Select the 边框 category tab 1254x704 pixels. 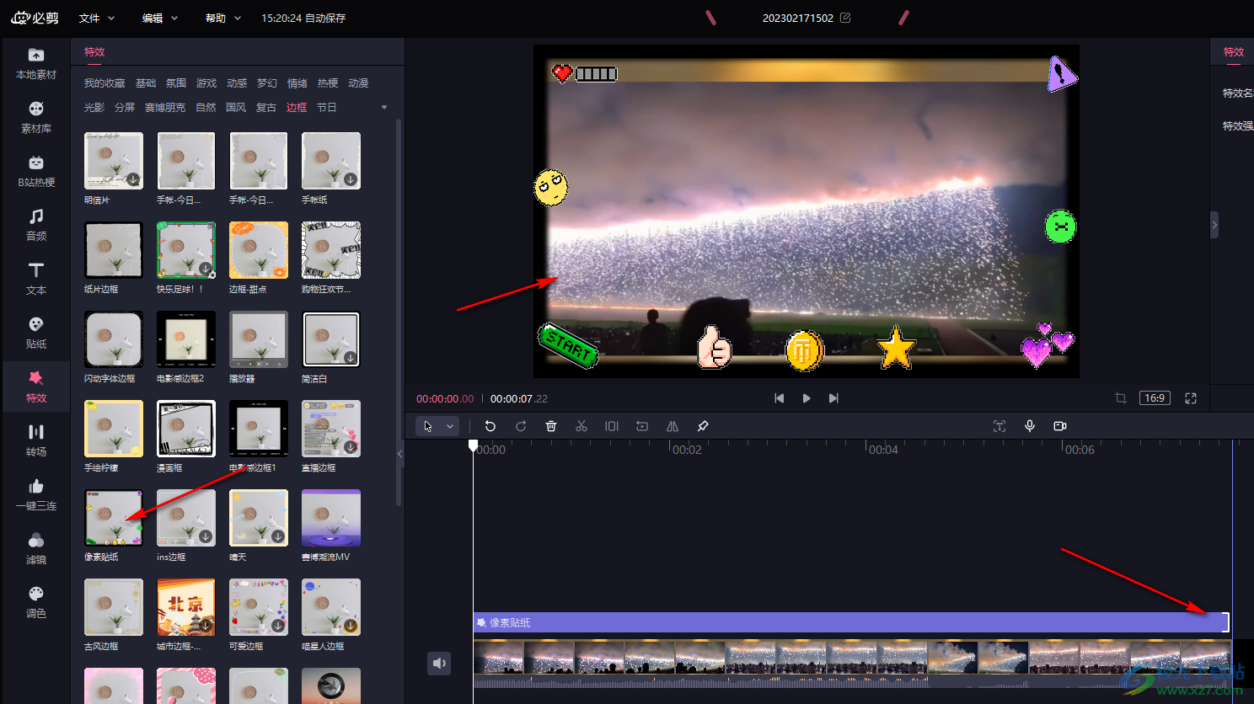[x=297, y=108]
